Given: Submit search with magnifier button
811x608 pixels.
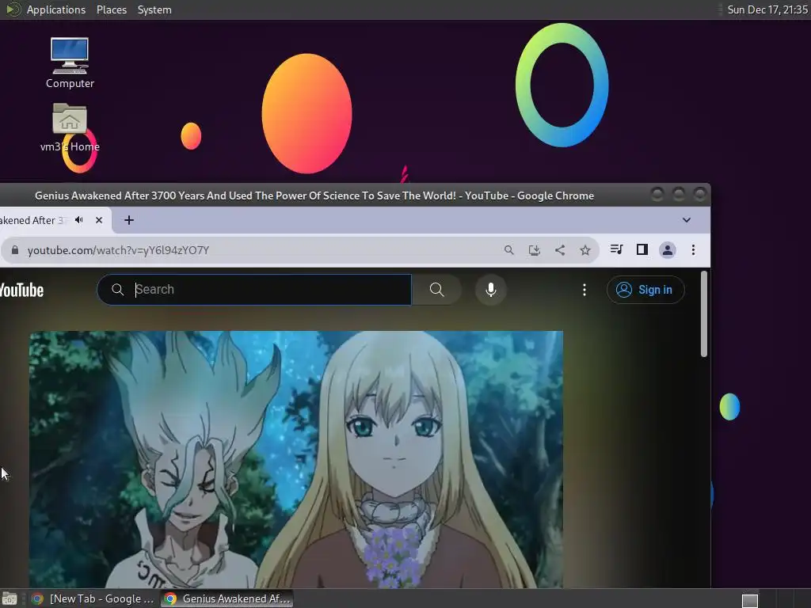Looking at the screenshot, I should (436, 290).
